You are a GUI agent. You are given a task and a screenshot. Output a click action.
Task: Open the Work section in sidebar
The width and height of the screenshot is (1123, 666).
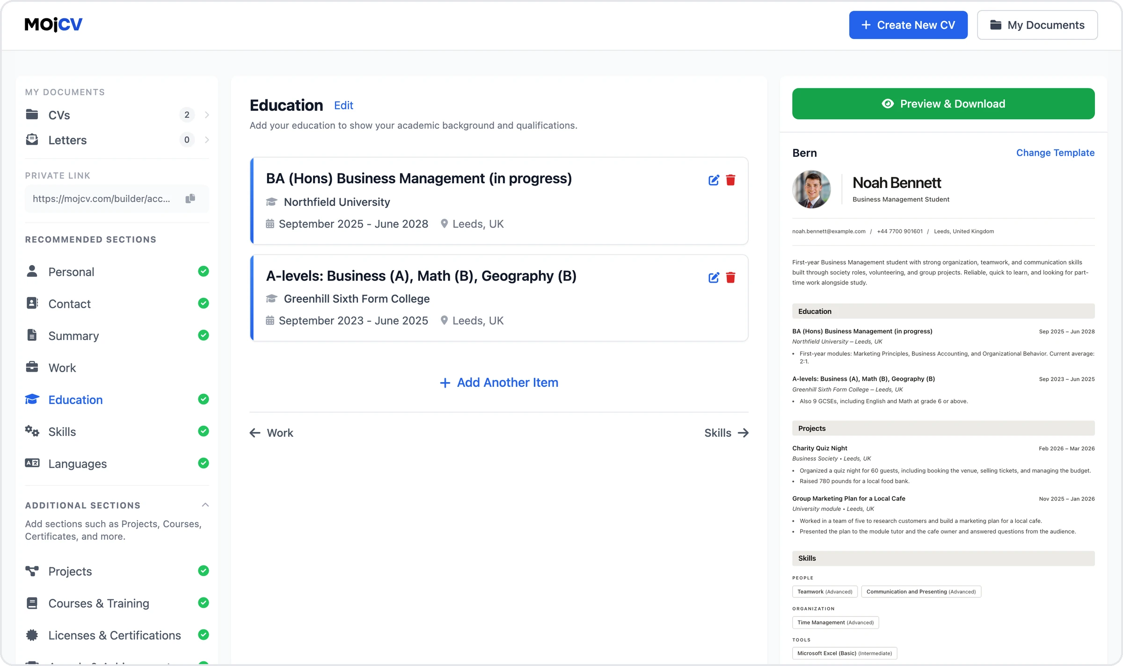[x=117, y=368]
